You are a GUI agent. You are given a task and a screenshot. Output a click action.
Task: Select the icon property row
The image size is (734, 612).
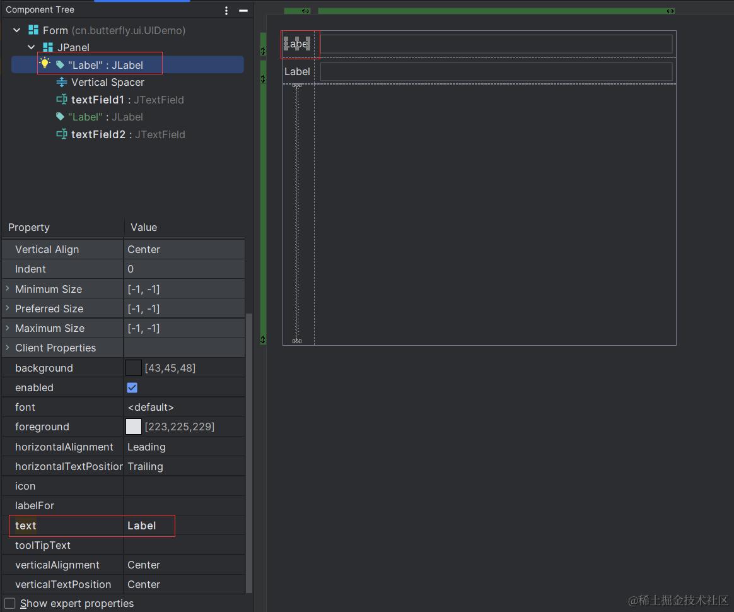click(x=124, y=486)
